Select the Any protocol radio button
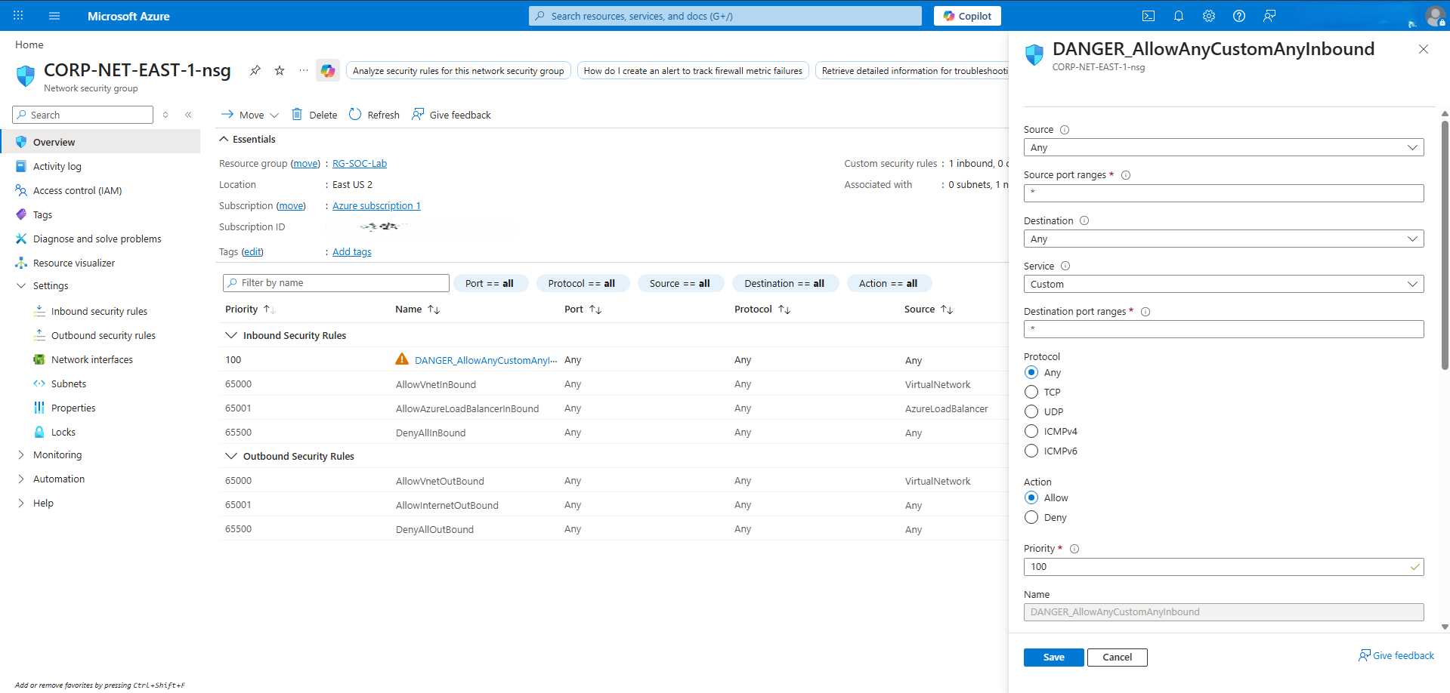Screen dimensions: 1450x693 pyautogui.click(x=1031, y=372)
